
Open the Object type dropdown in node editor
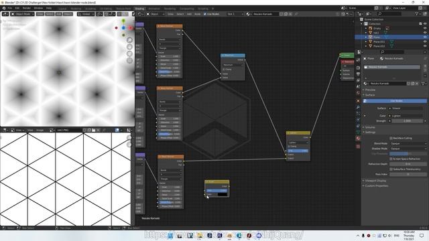[156, 14]
